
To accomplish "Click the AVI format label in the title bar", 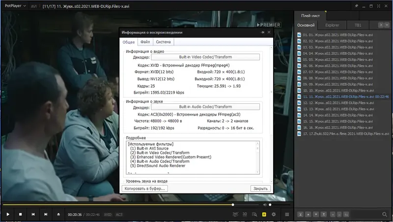I will click(33, 6).
